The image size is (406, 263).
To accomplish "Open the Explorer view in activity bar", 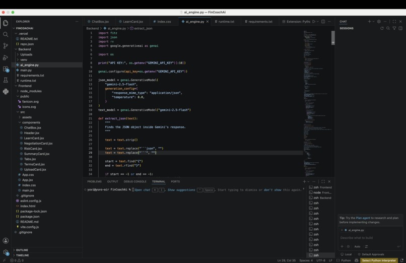I will click(x=6, y=23).
